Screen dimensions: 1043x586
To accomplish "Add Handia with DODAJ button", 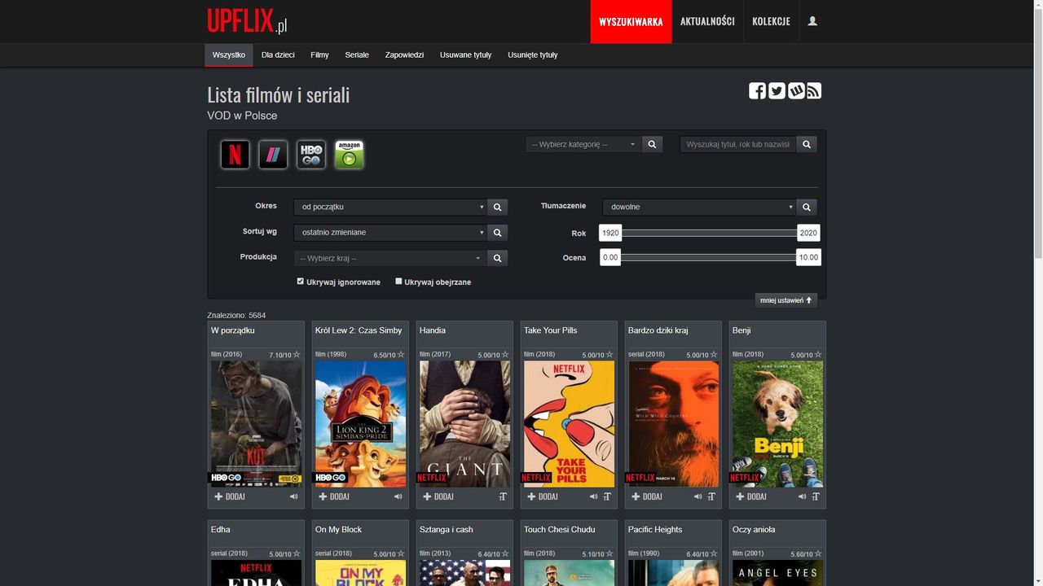I will [438, 496].
